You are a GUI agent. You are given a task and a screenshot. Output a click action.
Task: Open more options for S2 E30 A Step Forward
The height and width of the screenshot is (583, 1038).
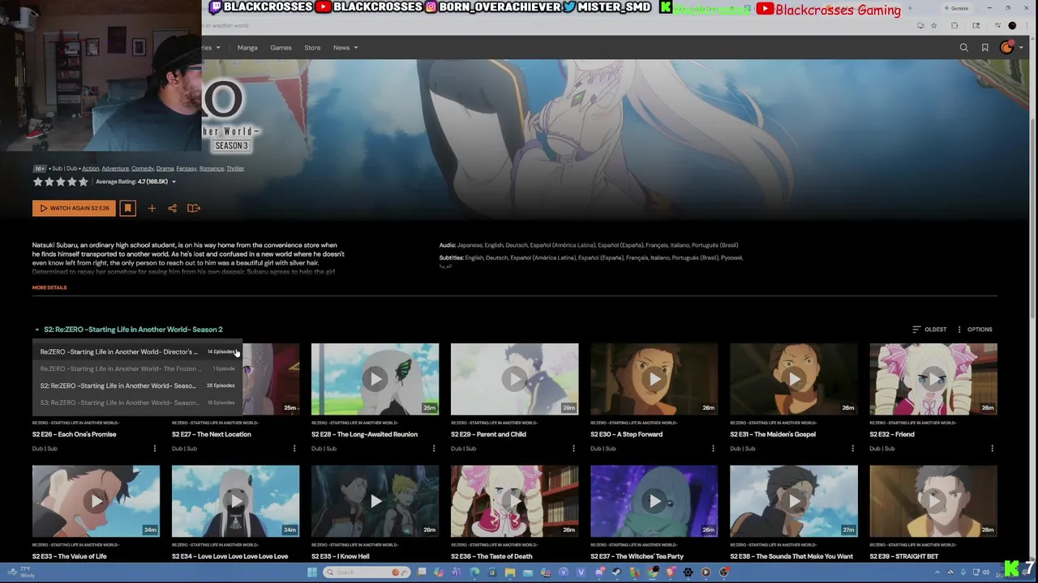pos(712,449)
